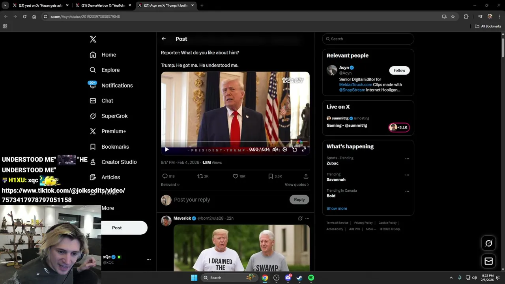The width and height of the screenshot is (505, 284).
Task: Open Creator Studio in the sidebar
Action: [x=113, y=162]
